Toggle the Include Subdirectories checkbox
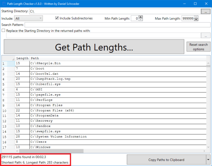The height and width of the screenshot is (166, 212). (x=57, y=18)
